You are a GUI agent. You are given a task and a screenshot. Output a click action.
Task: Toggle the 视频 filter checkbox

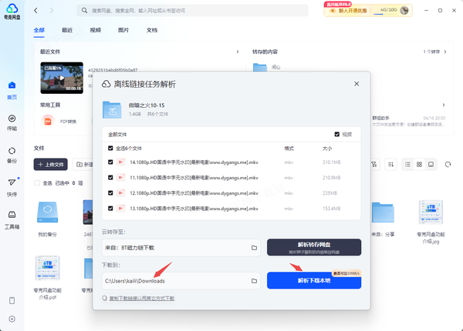point(336,133)
